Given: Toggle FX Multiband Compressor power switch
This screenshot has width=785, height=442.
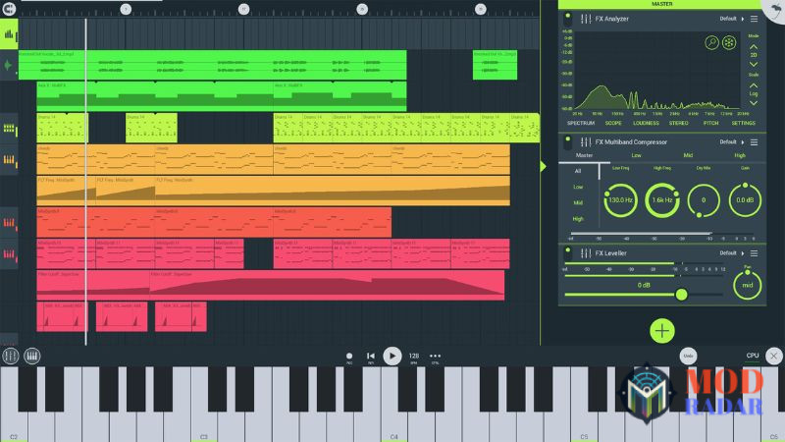Looking at the screenshot, I should [568, 142].
